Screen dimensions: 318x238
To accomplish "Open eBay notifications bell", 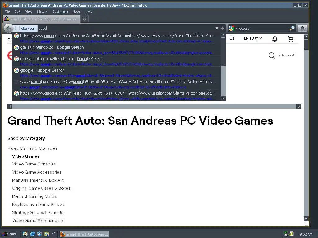I will pos(275,39).
